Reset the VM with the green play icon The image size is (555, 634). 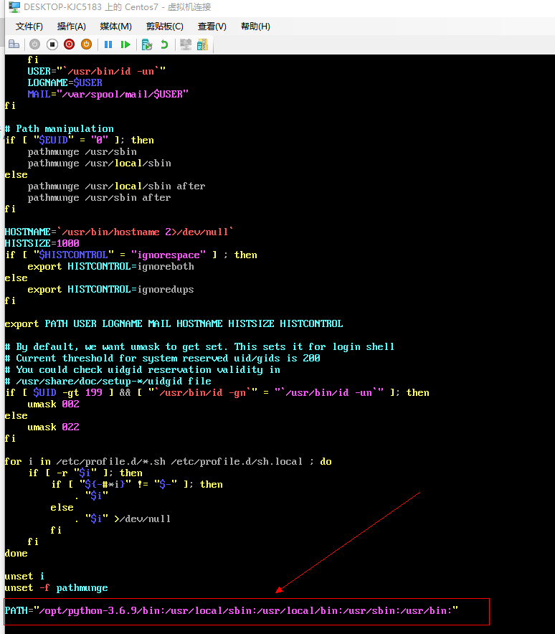tap(125, 44)
